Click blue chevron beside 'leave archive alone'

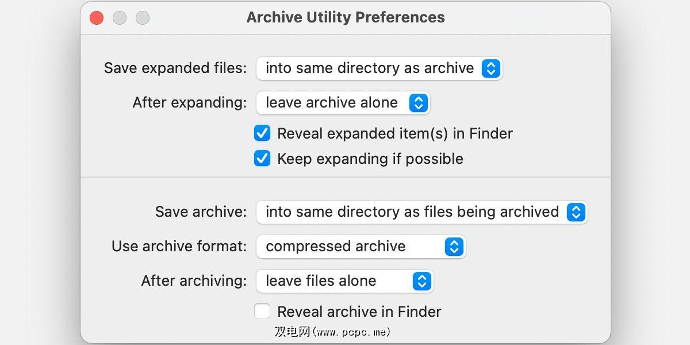(x=418, y=103)
